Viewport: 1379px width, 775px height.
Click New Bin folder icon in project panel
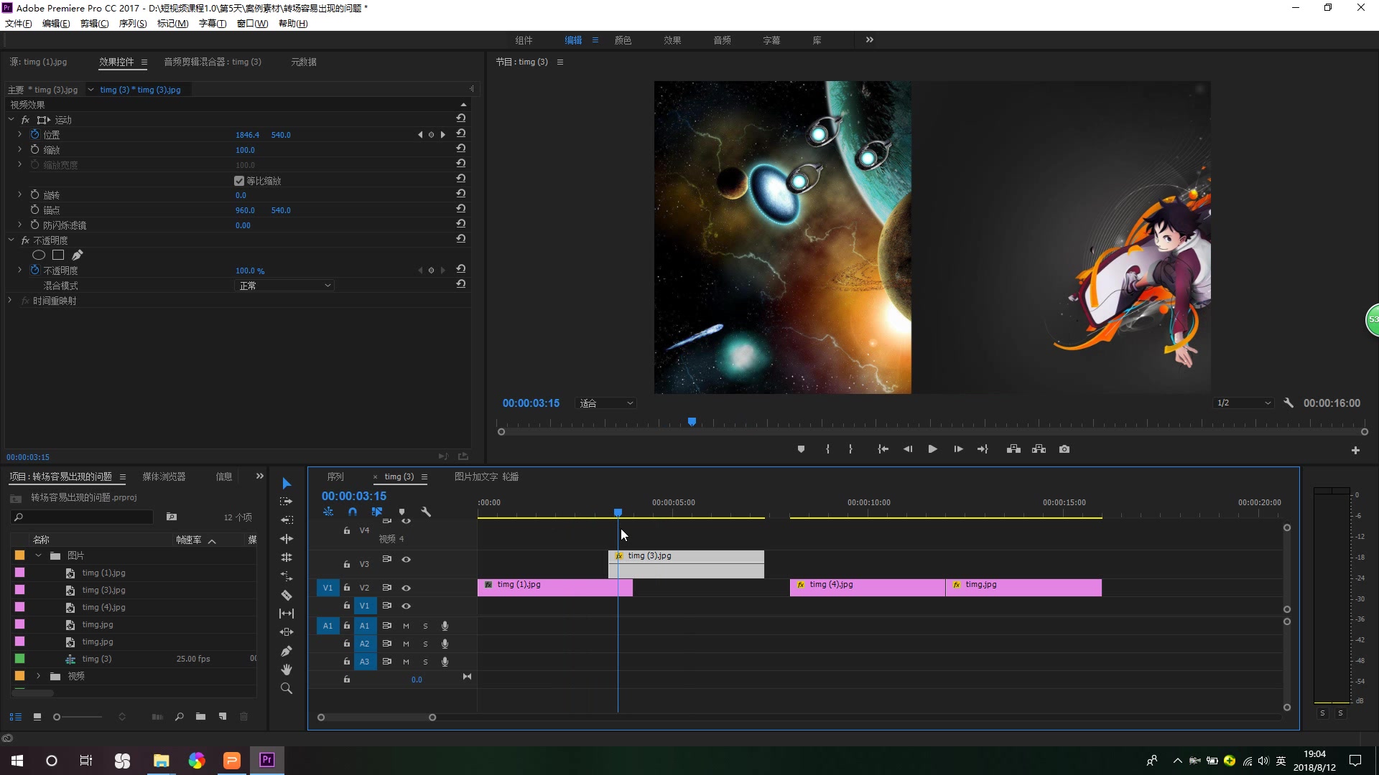click(x=200, y=717)
